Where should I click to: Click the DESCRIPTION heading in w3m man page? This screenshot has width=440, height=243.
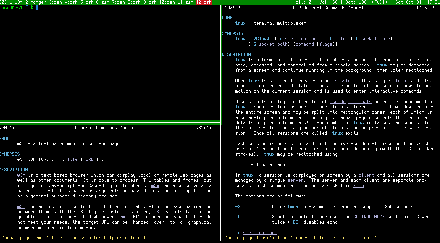[14, 170]
